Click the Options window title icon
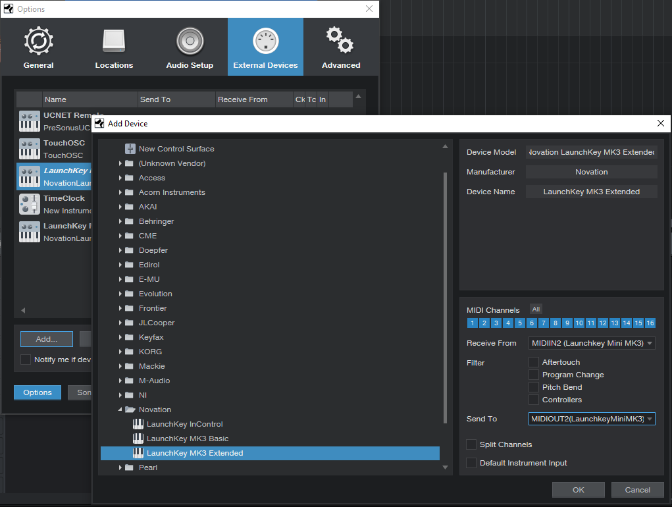Viewport: 672px width, 507px height. pos(9,9)
